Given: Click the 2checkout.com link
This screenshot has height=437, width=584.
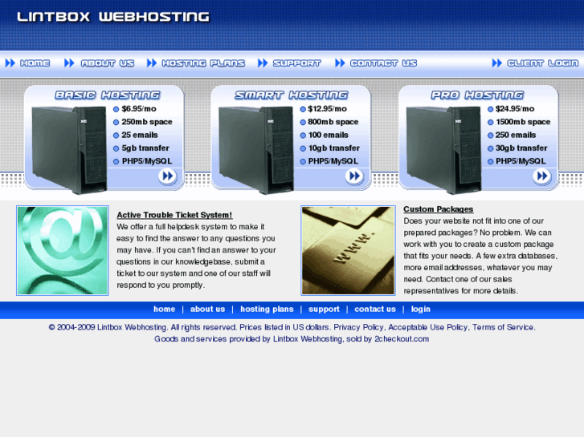Looking at the screenshot, I should tap(402, 339).
